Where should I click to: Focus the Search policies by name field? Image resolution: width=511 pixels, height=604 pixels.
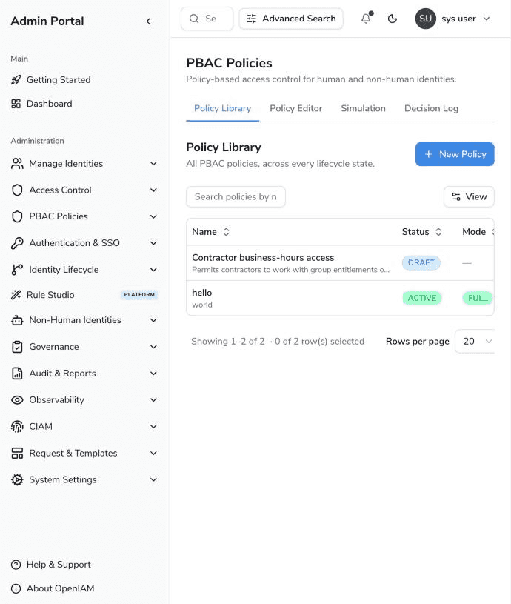[236, 196]
